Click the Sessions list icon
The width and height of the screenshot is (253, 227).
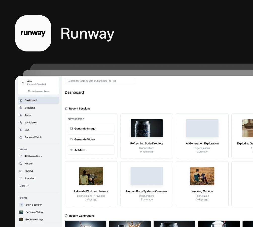click(21, 108)
